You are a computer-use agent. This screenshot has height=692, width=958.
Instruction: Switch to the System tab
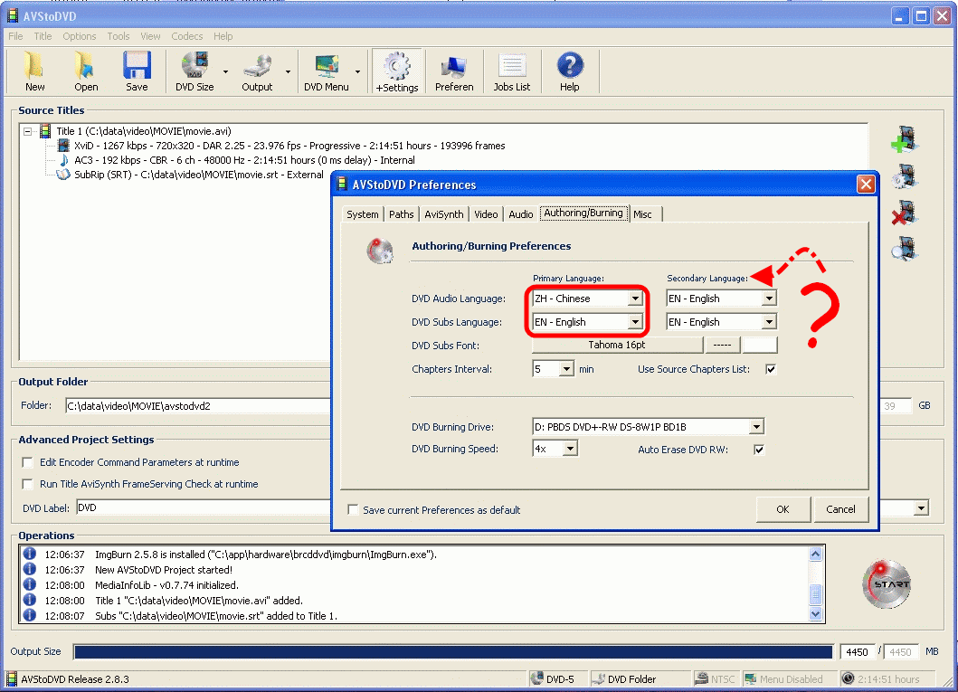coord(363,214)
